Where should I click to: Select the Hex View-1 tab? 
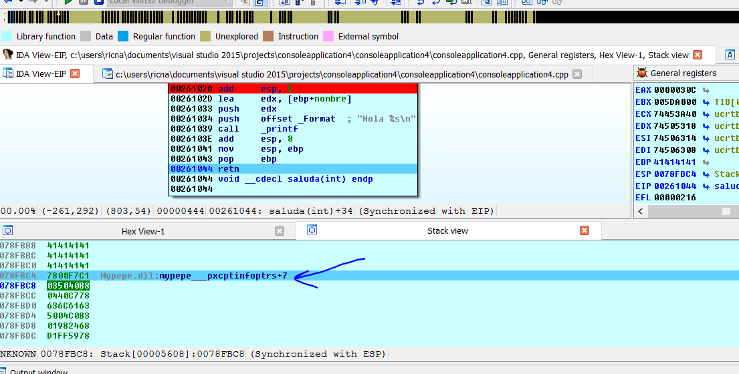(x=142, y=231)
